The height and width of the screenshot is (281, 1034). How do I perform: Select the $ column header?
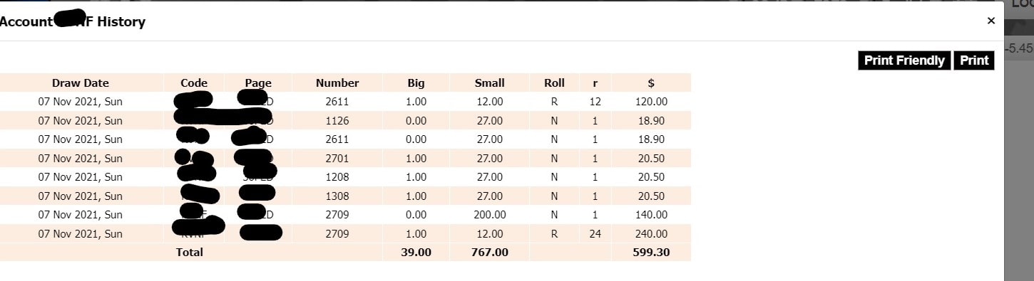[651, 83]
